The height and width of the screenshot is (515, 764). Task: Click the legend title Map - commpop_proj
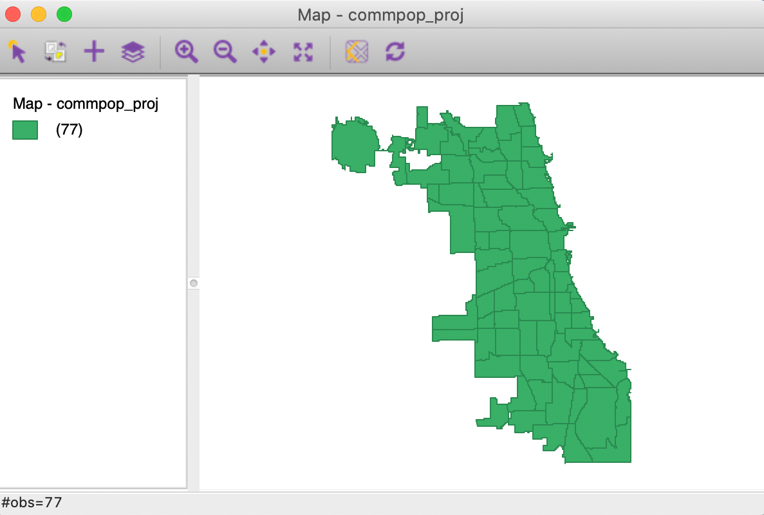point(85,104)
